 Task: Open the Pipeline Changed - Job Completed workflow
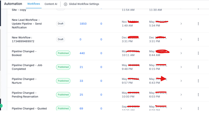pyautogui.click(x=27, y=67)
